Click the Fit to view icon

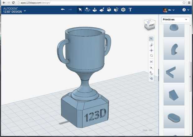[x=151, y=62]
